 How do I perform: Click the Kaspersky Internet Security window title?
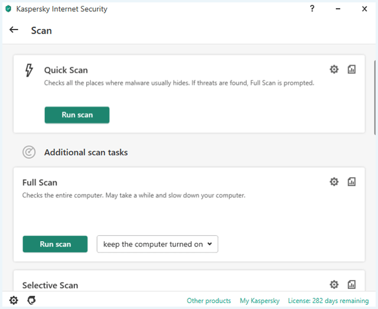click(61, 9)
